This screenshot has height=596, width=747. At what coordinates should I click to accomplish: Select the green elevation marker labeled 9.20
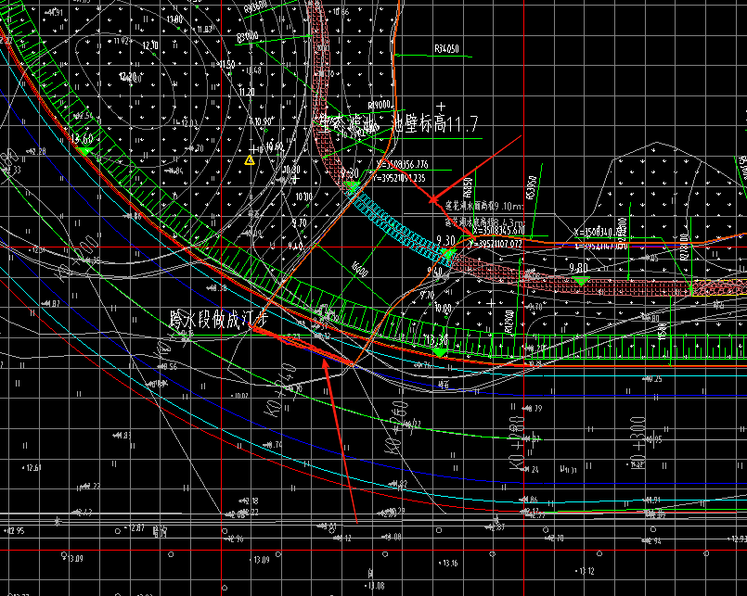pos(352,185)
